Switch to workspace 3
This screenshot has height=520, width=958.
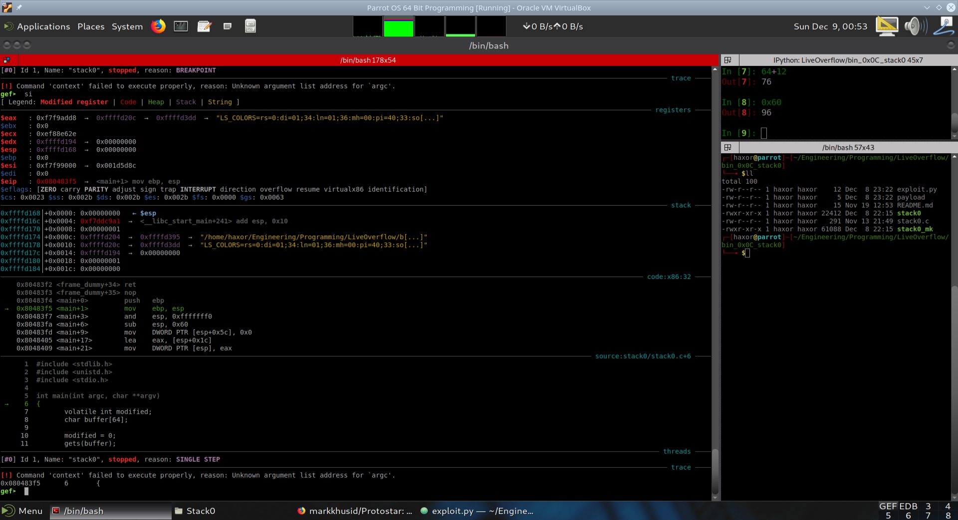coord(928,506)
